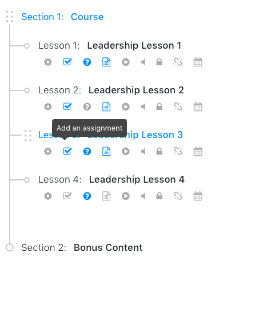This screenshot has height=335, width=267.
Task: Toggle the assignment checkbox icon for Lesson 1
Action: (67, 62)
